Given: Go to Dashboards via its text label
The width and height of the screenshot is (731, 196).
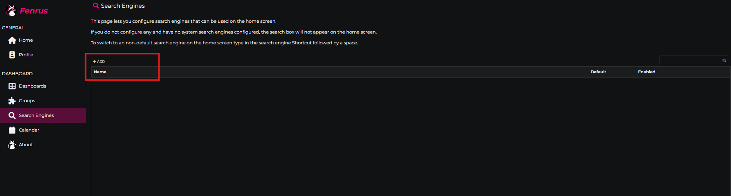Looking at the screenshot, I should [32, 86].
